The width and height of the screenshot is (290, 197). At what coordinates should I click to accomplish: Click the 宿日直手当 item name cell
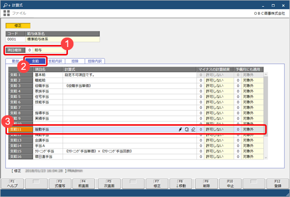(x=48, y=156)
